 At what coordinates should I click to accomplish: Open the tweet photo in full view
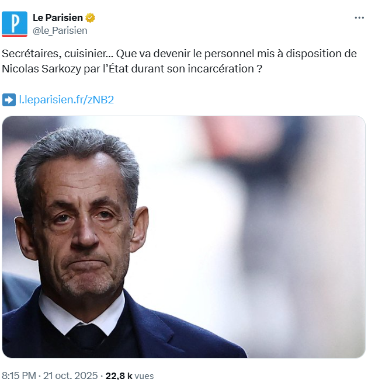pyautogui.click(x=184, y=237)
